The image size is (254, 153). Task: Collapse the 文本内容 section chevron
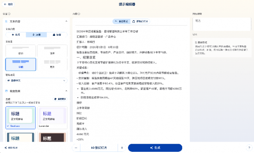click(x=66, y=21)
